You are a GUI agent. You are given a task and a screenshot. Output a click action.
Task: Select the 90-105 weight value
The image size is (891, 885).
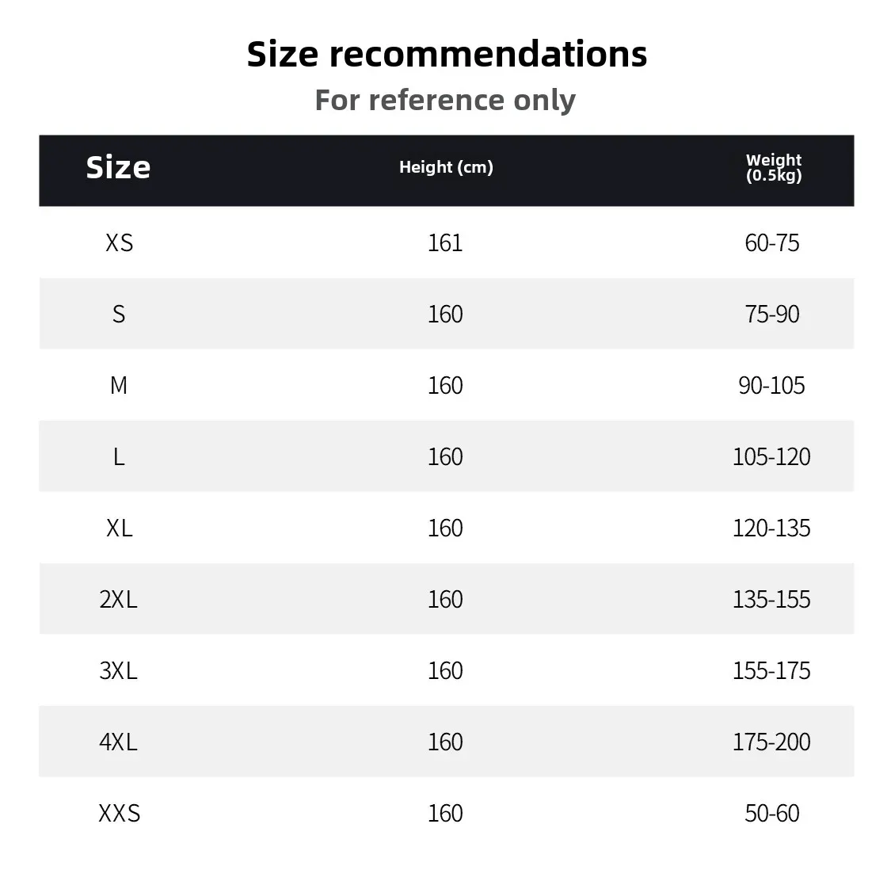click(772, 385)
